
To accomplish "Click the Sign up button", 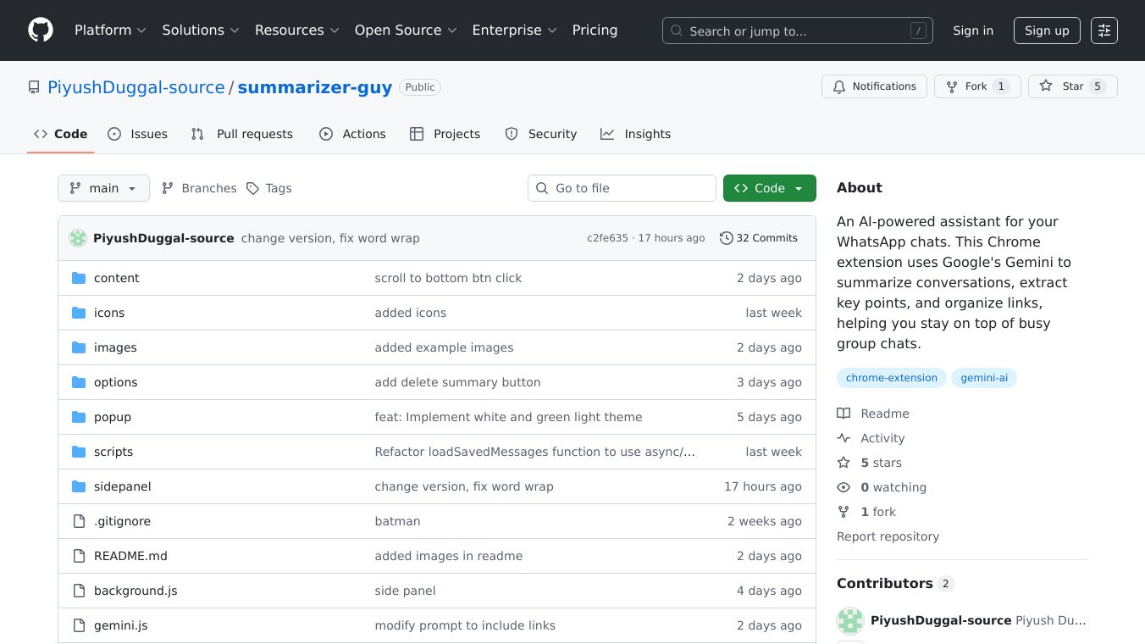I will click(x=1046, y=31).
